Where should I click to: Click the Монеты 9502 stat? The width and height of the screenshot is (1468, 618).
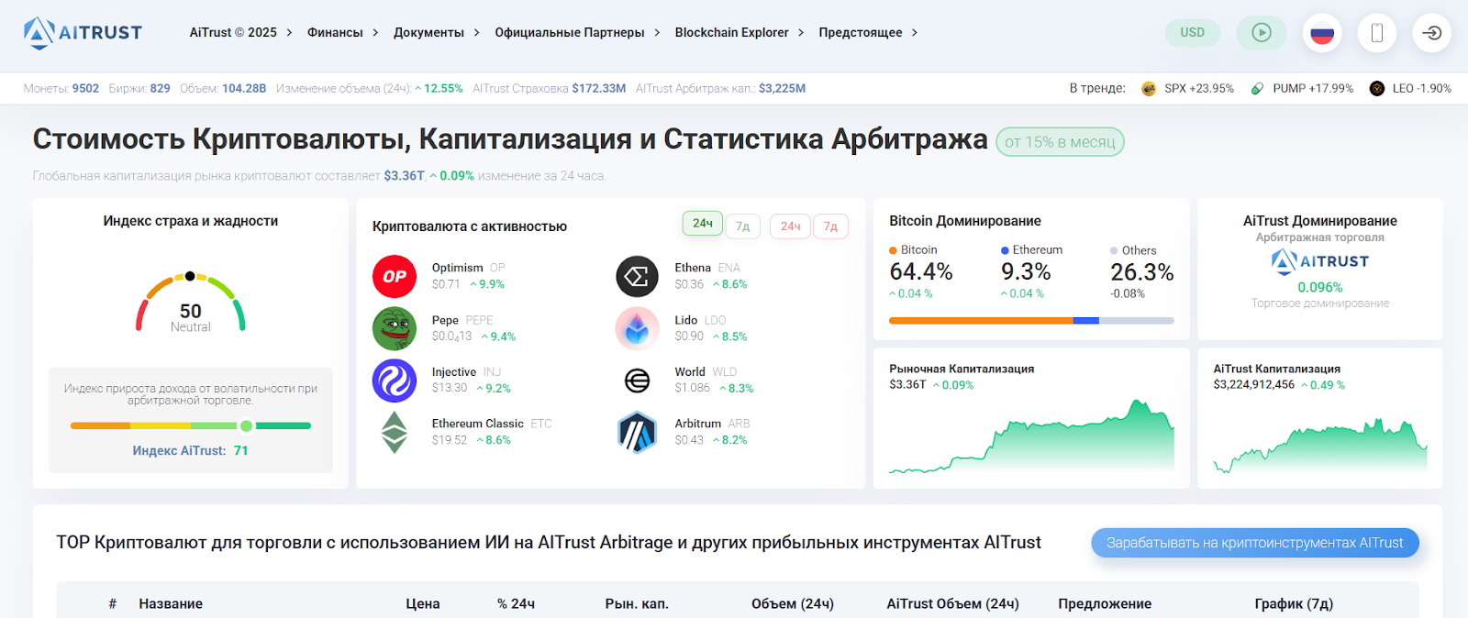61,89
